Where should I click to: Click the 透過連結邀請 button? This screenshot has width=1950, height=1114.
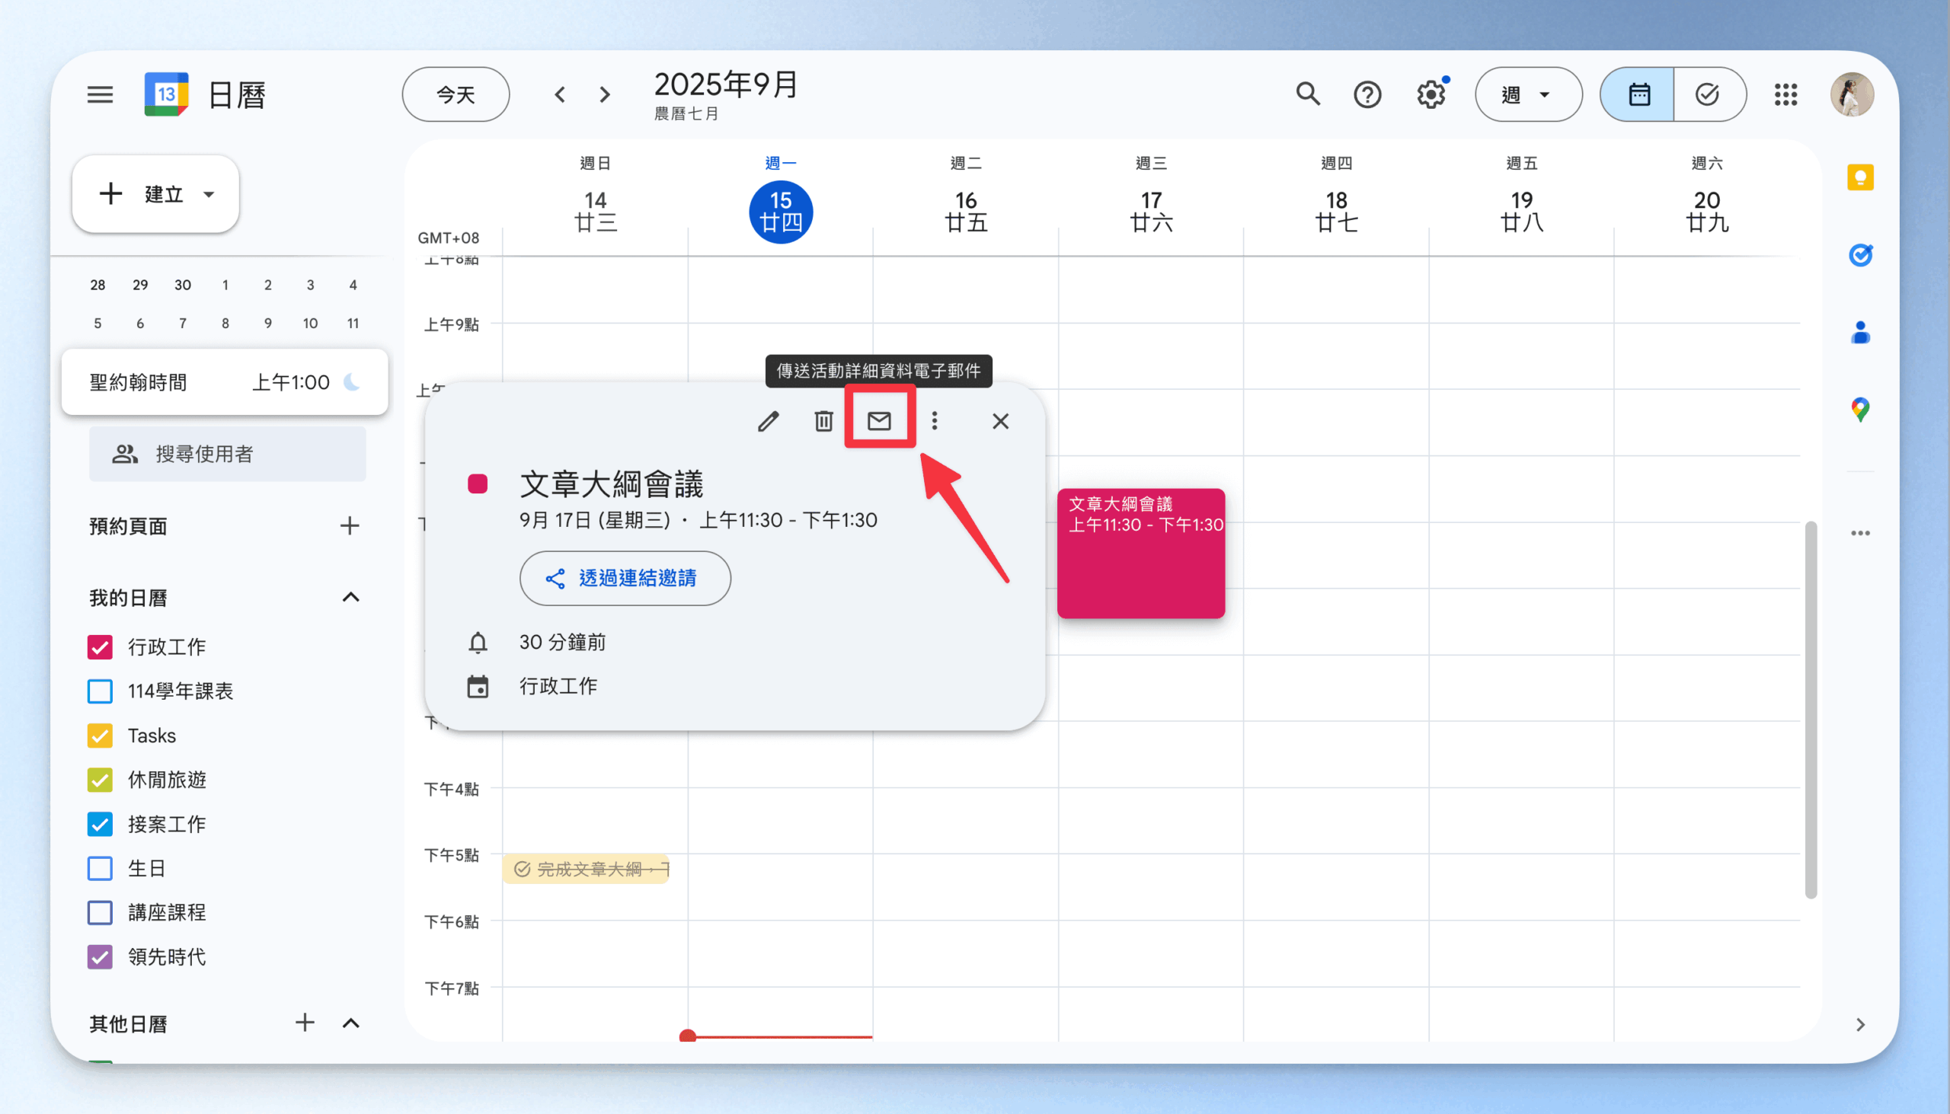pos(625,579)
